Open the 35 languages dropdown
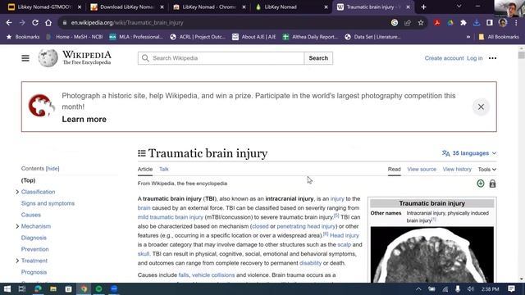Image resolution: width=525 pixels, height=295 pixels. click(x=469, y=153)
